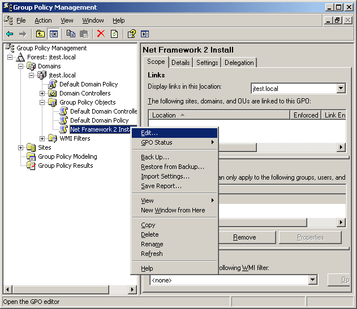Viewport: 357px width, 309px height.
Task: Sort by the Location column header
Action: (x=220, y=115)
